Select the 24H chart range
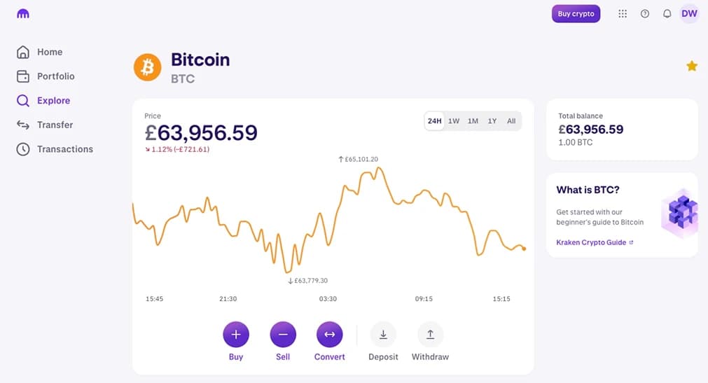Screen dimensions: 708x383 click(434, 121)
